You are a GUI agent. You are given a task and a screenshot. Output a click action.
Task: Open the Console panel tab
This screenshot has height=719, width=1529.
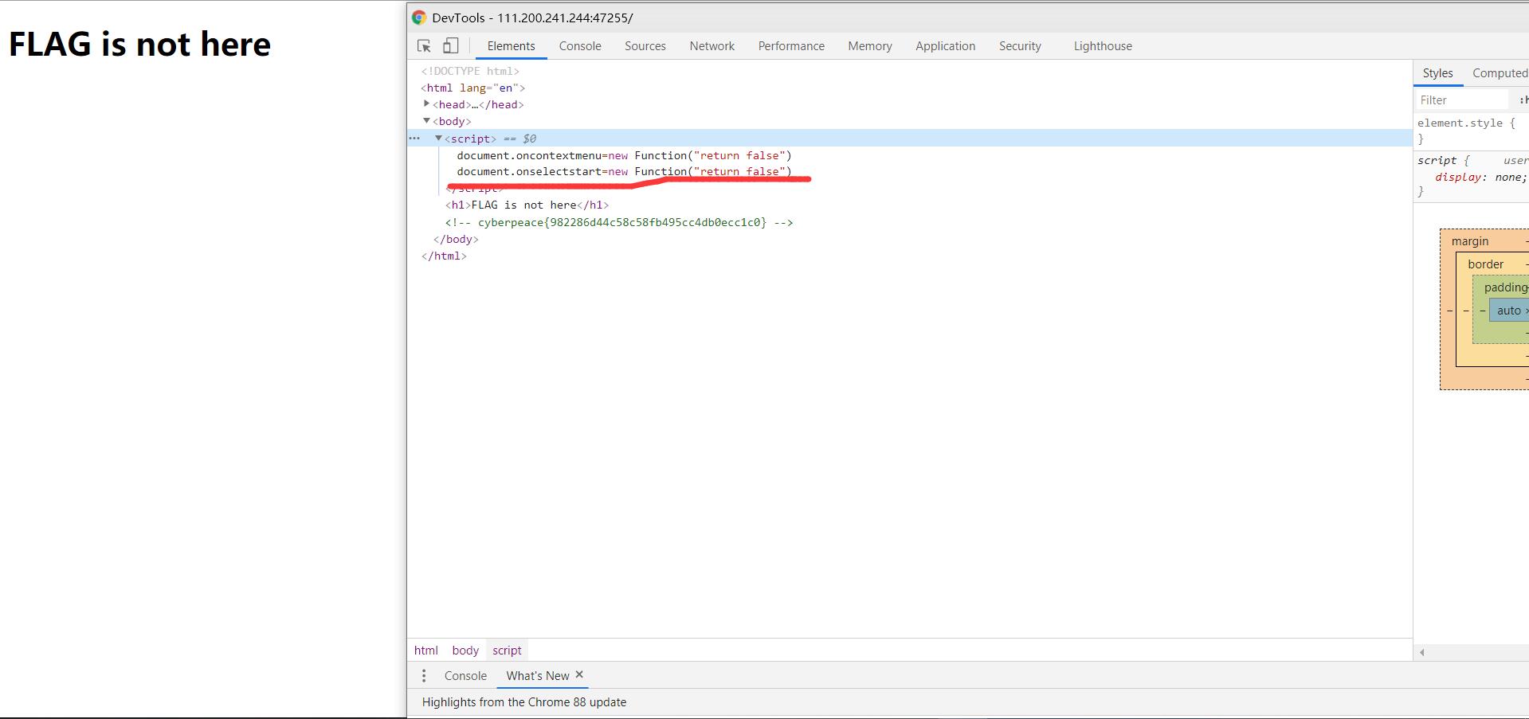click(580, 46)
